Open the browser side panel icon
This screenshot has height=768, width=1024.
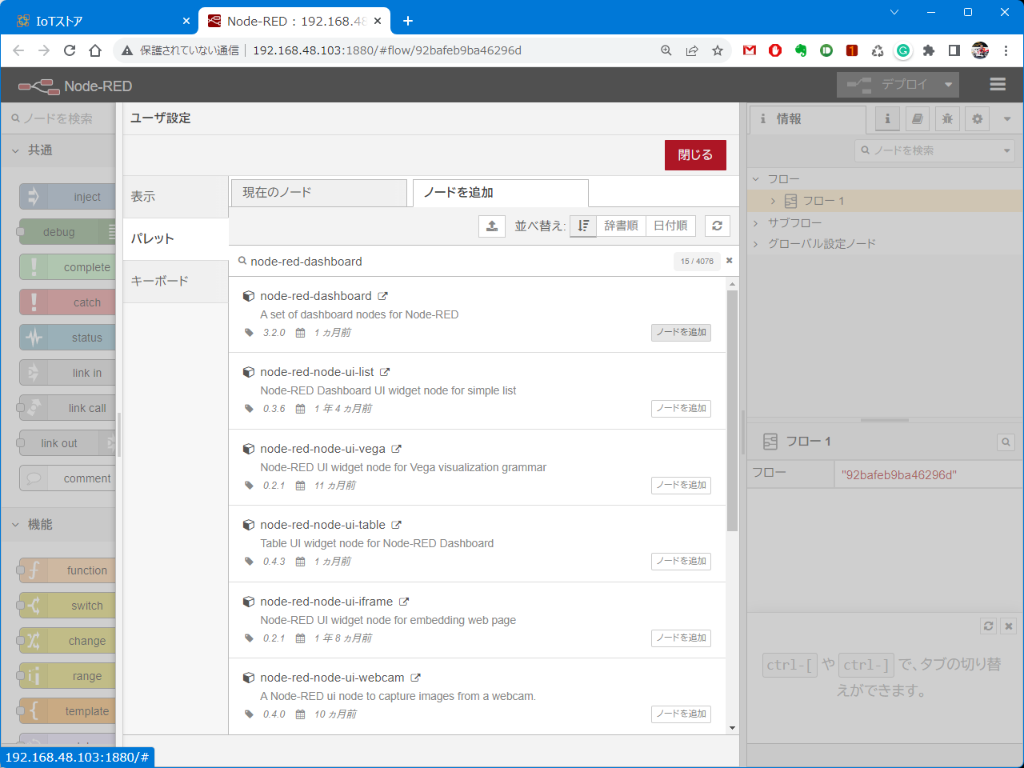[954, 50]
